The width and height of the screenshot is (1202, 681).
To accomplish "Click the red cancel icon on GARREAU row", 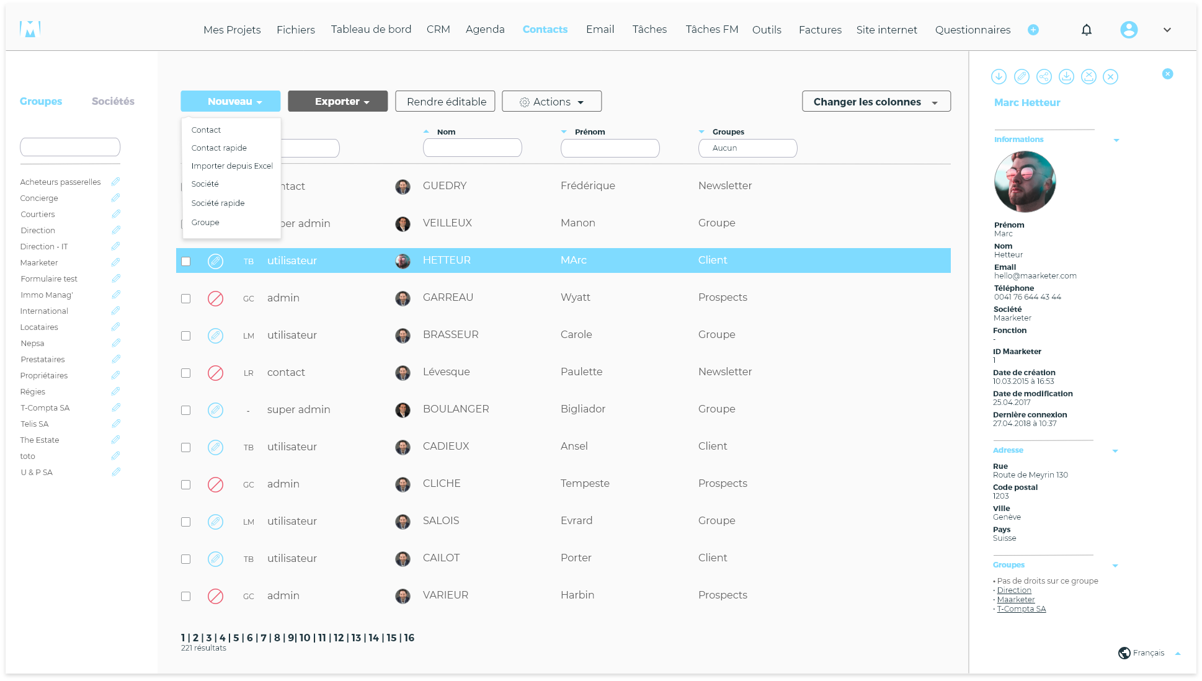I will click(216, 298).
